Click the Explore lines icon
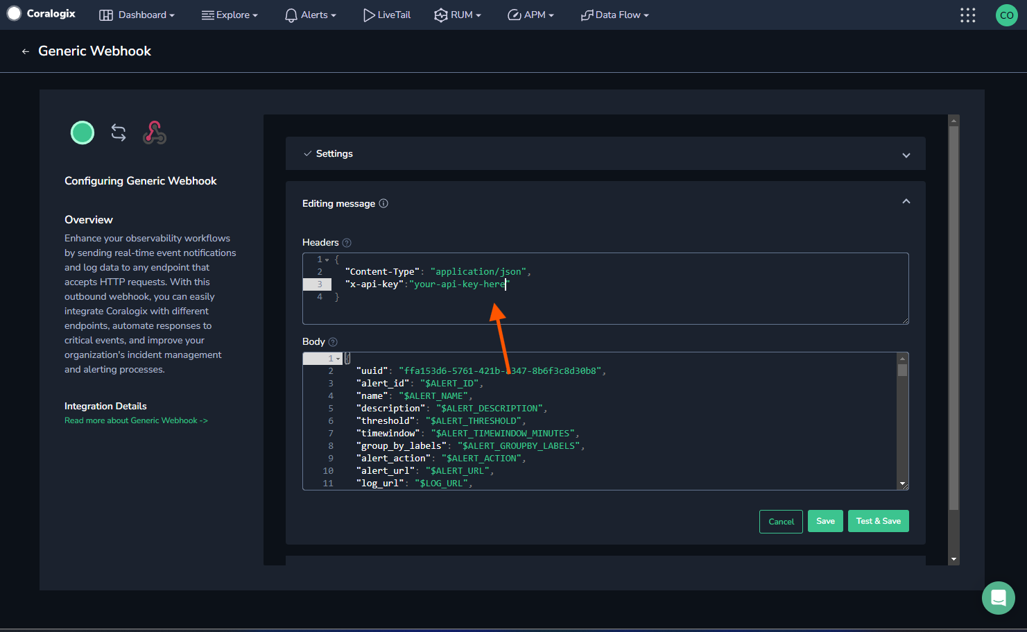This screenshot has width=1027, height=632. pyautogui.click(x=208, y=15)
